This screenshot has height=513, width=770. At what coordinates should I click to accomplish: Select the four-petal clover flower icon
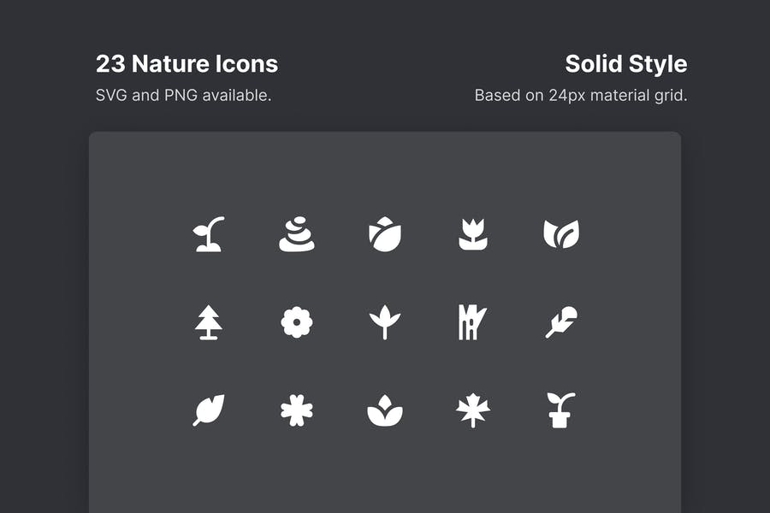click(x=297, y=410)
